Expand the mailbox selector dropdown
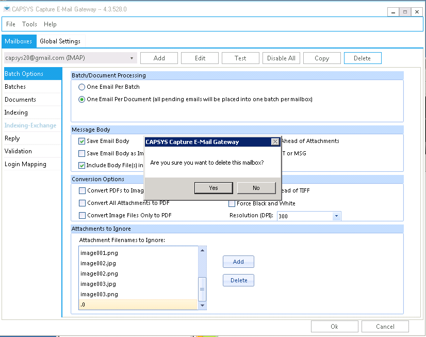The height and width of the screenshot is (337, 426). pos(132,58)
